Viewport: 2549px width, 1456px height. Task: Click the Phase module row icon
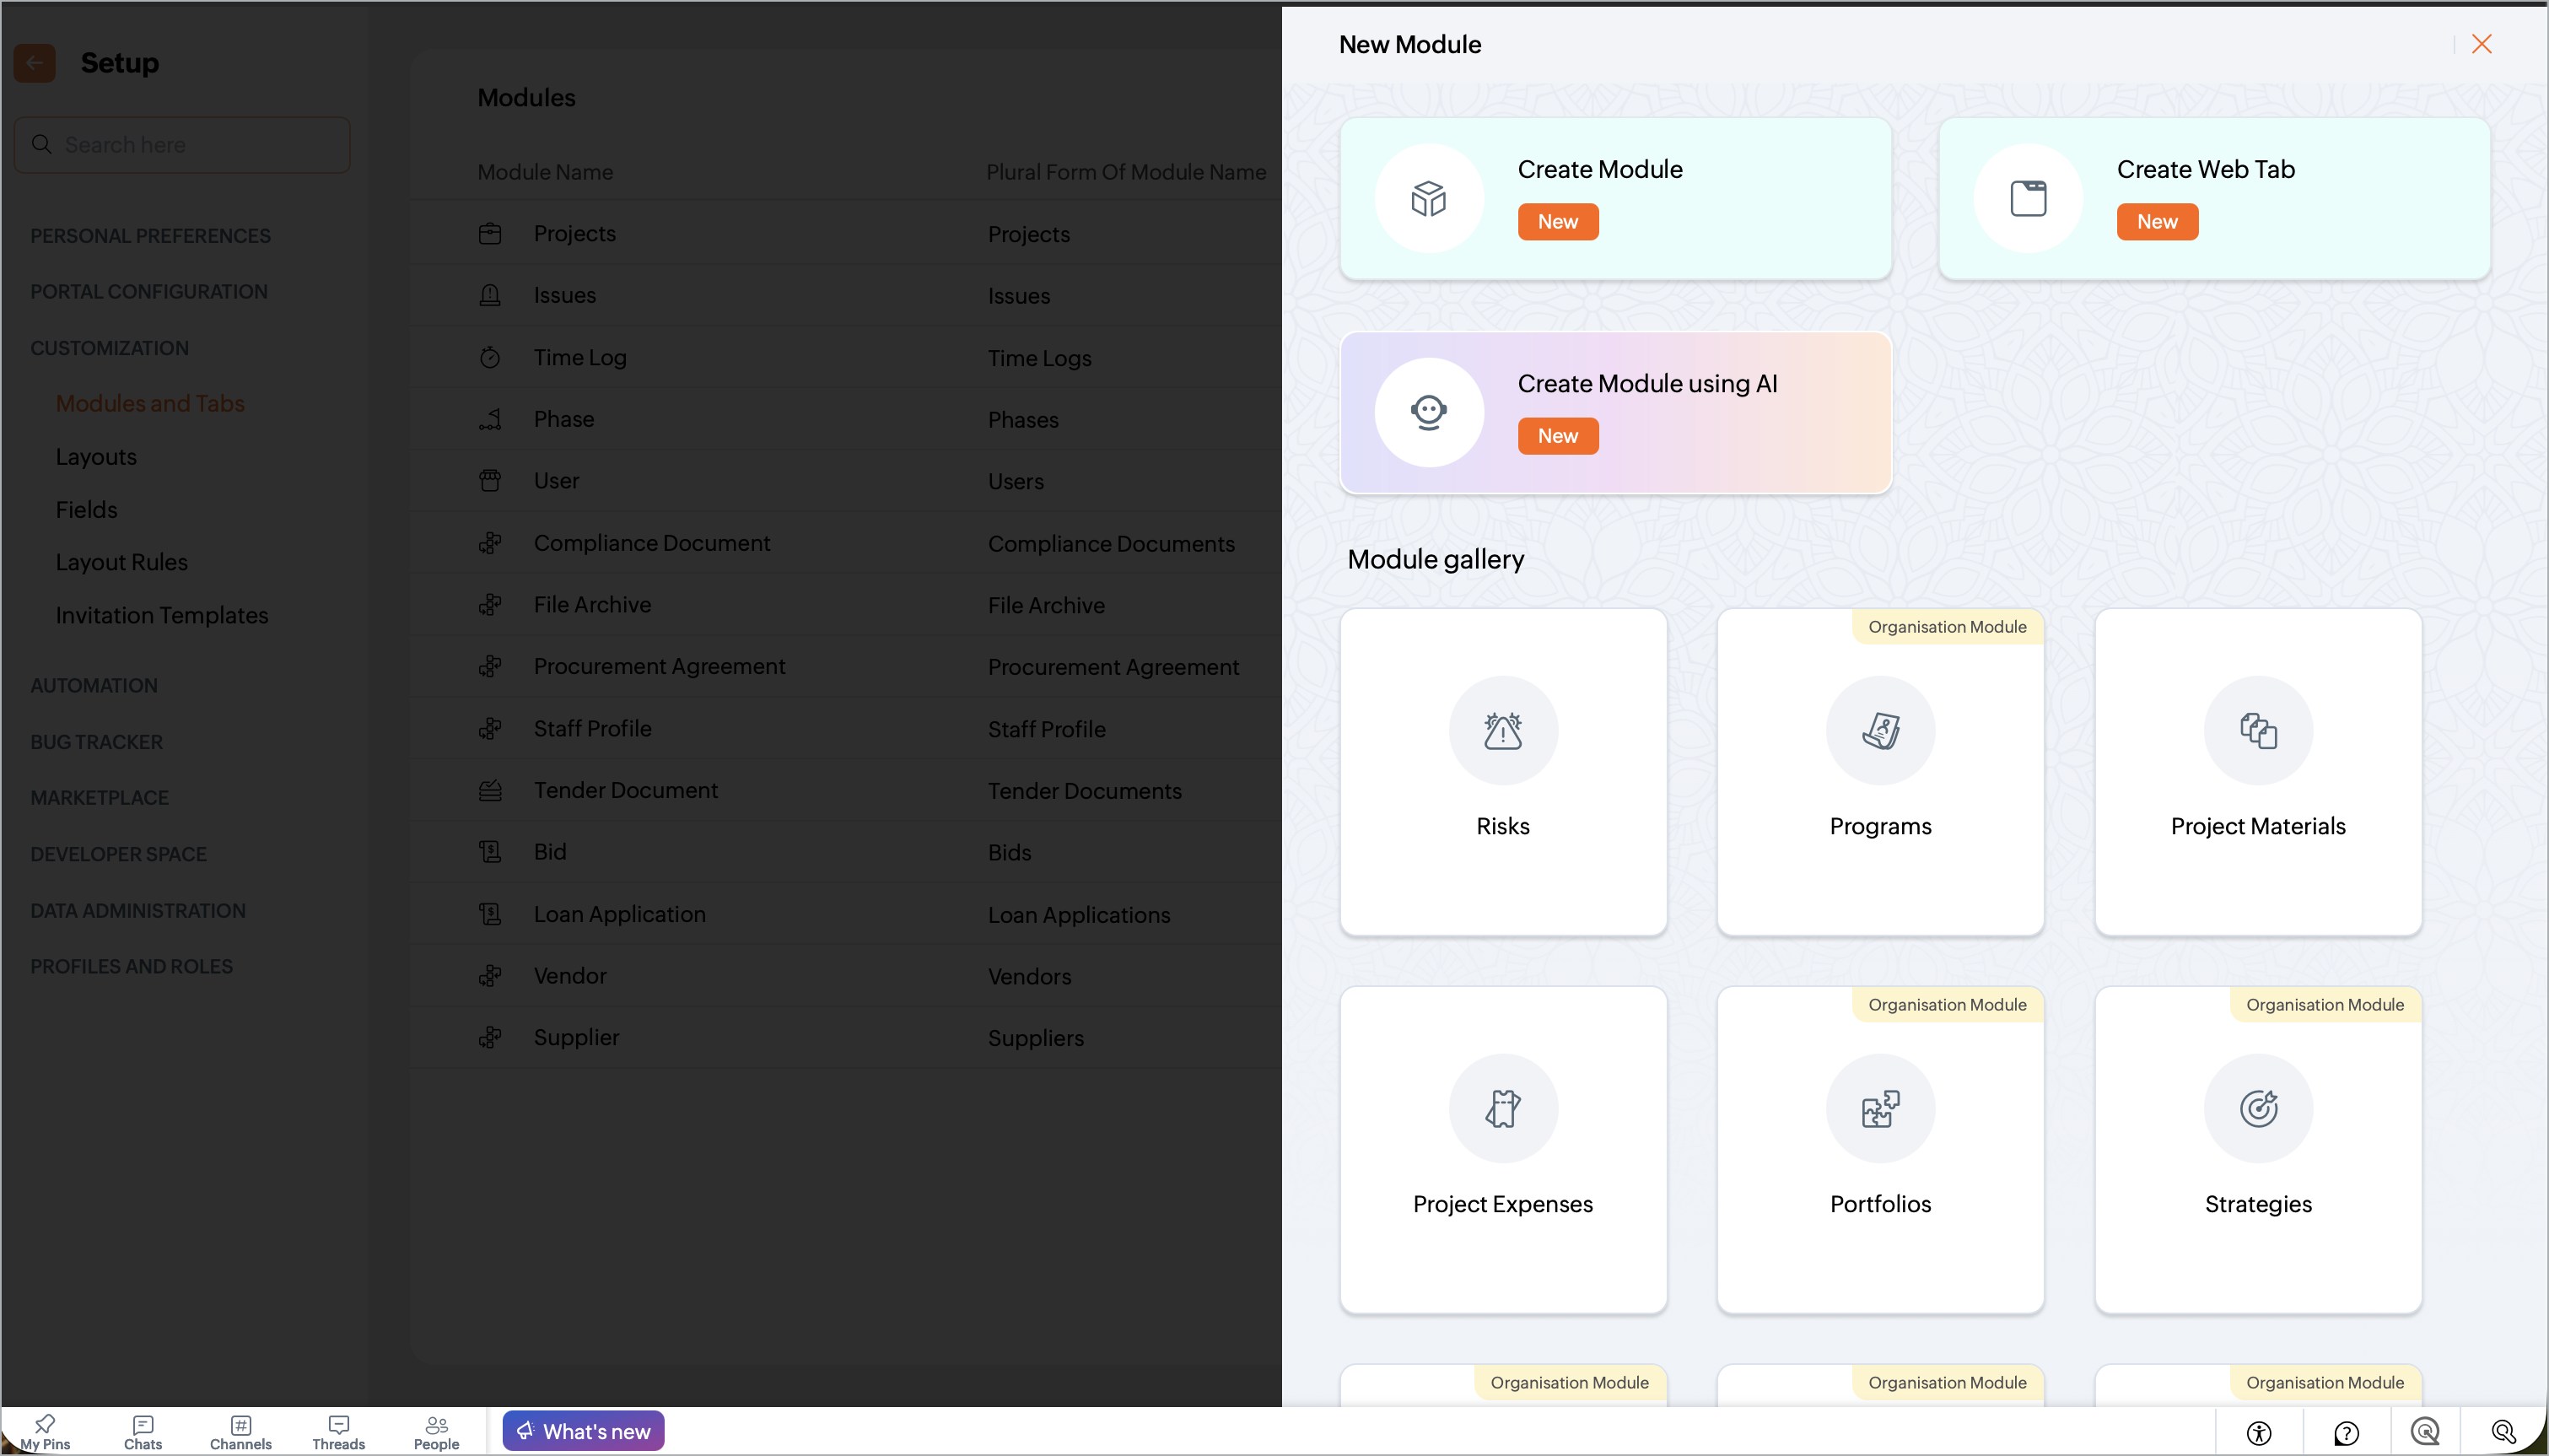click(x=490, y=419)
